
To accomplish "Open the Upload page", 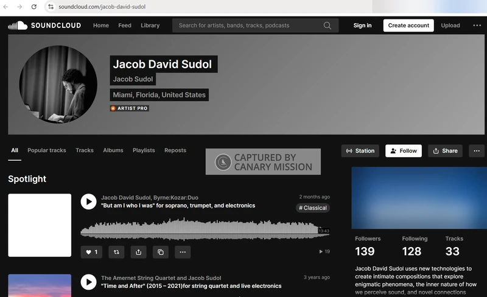I will click(450, 26).
